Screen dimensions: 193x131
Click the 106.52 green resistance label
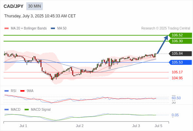pos(180,35)
